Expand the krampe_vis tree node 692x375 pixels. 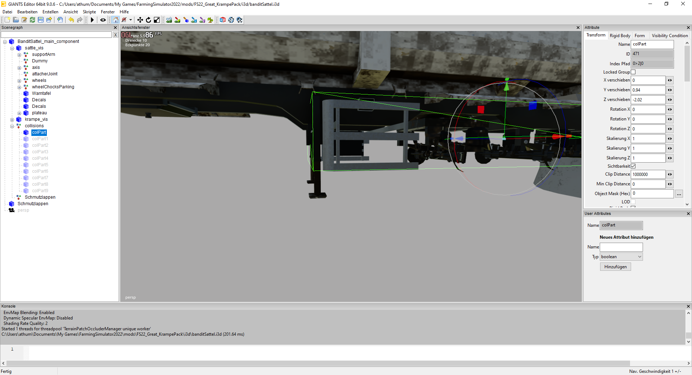coord(12,120)
